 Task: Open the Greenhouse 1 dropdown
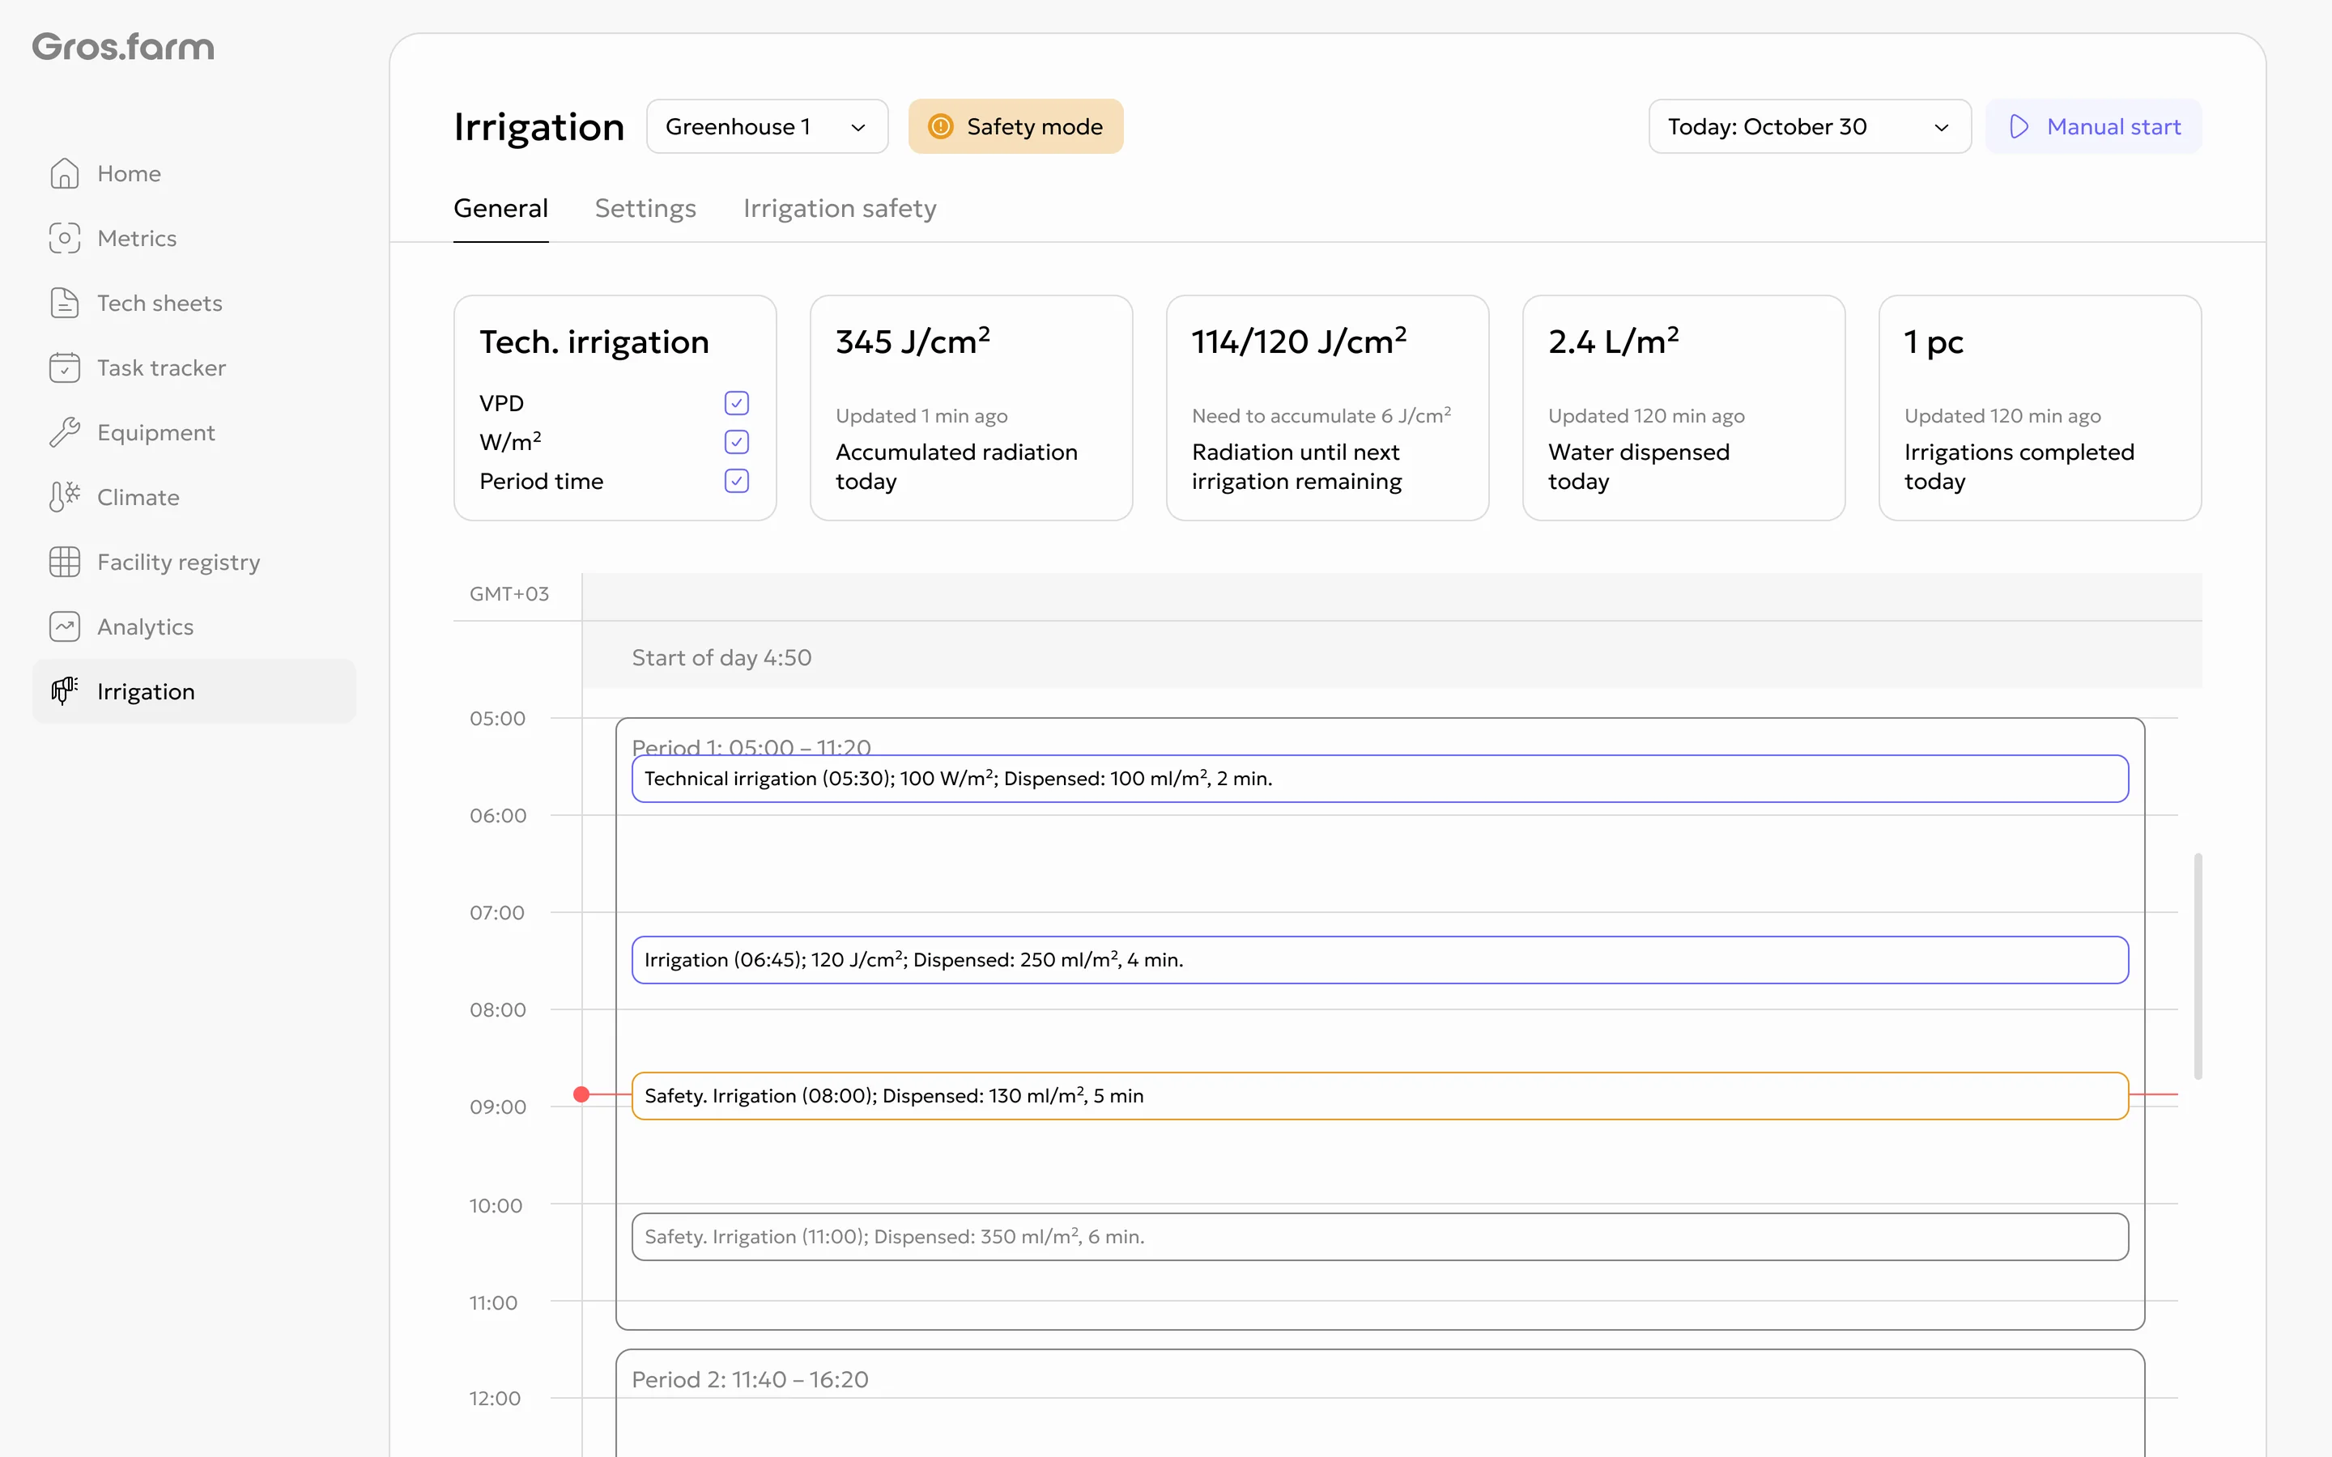767,126
